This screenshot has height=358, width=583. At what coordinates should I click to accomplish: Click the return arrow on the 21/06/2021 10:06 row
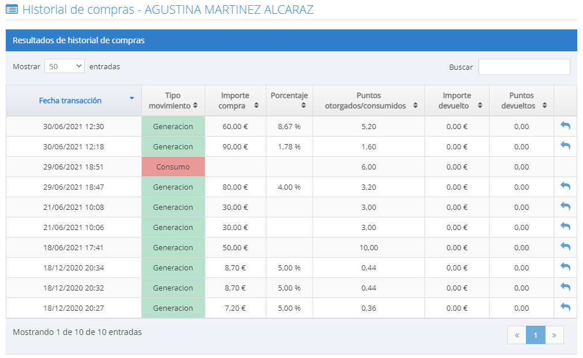[x=565, y=227]
